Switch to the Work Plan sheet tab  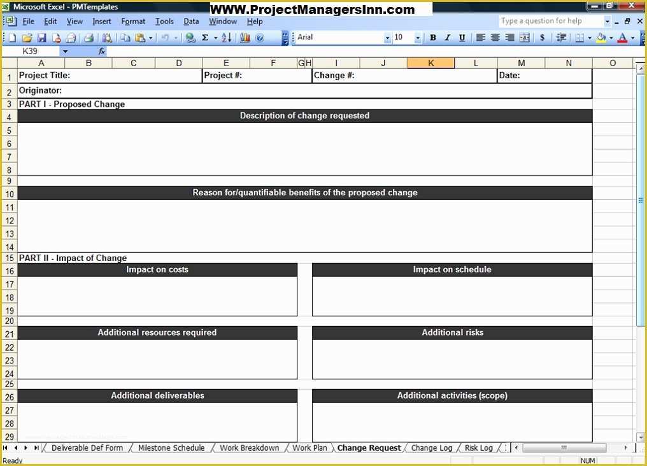tap(309, 448)
